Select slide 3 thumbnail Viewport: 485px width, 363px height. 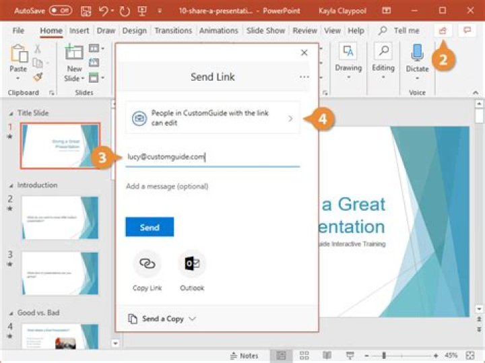coord(61,273)
